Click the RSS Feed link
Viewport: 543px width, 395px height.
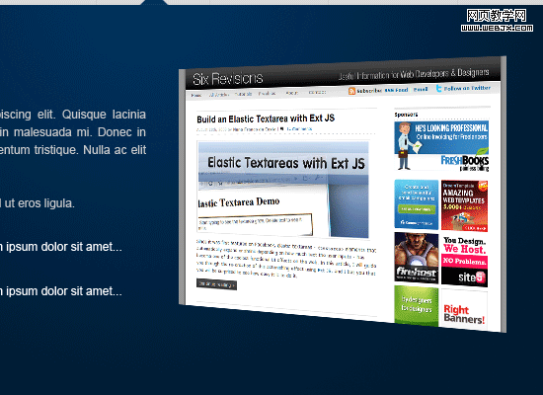tap(397, 90)
